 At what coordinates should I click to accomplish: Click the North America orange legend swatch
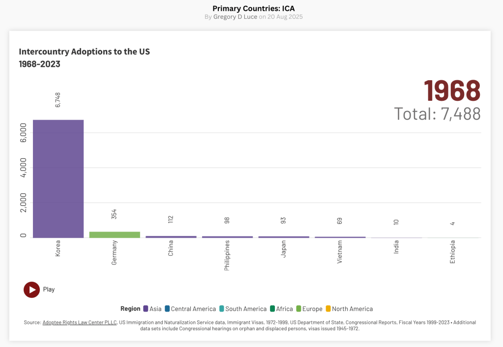[328, 309]
